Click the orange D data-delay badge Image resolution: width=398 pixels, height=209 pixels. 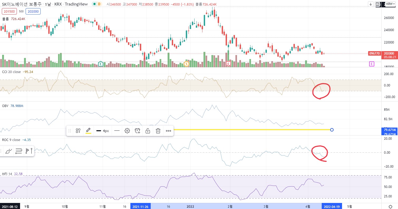99,4
